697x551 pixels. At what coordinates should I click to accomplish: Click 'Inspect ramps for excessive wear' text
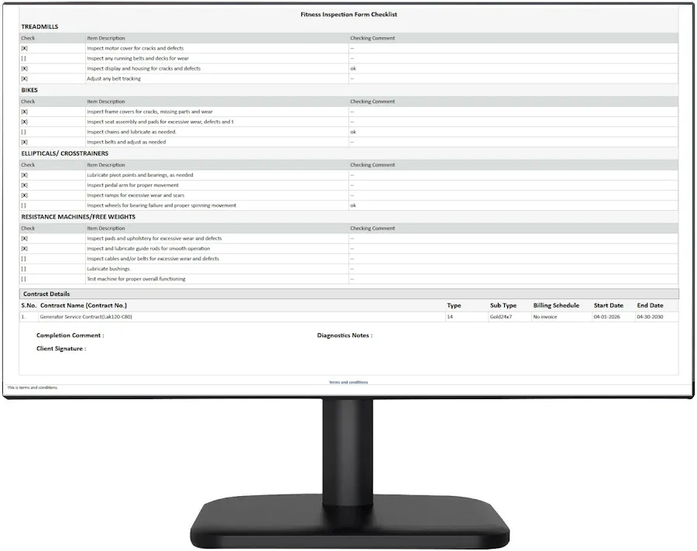(x=136, y=195)
